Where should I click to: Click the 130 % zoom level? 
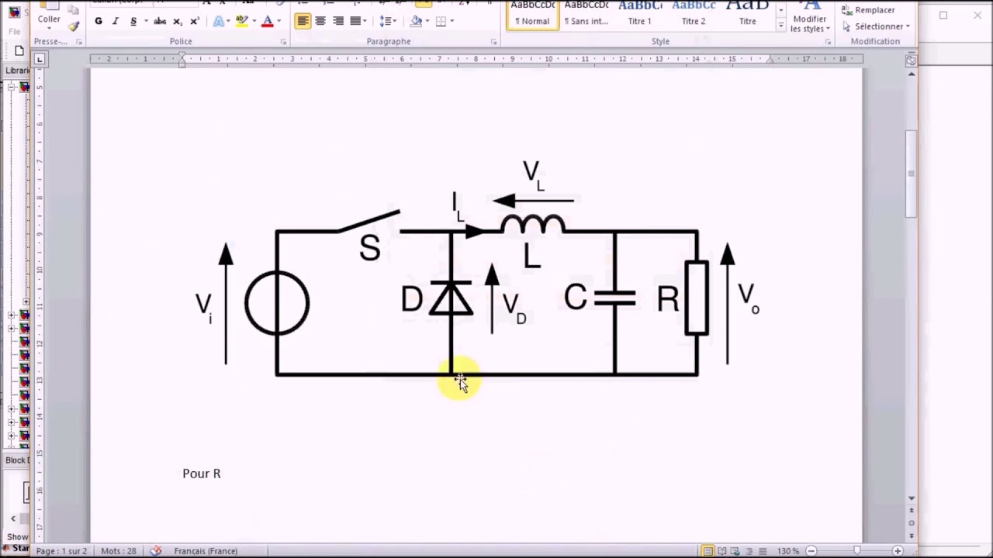click(788, 551)
